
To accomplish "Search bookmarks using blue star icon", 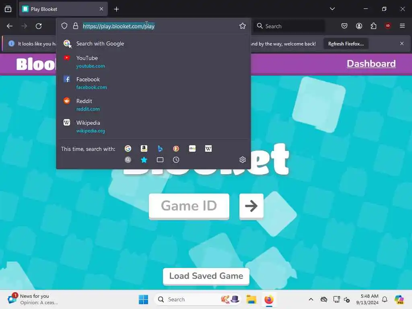I will coord(144,160).
